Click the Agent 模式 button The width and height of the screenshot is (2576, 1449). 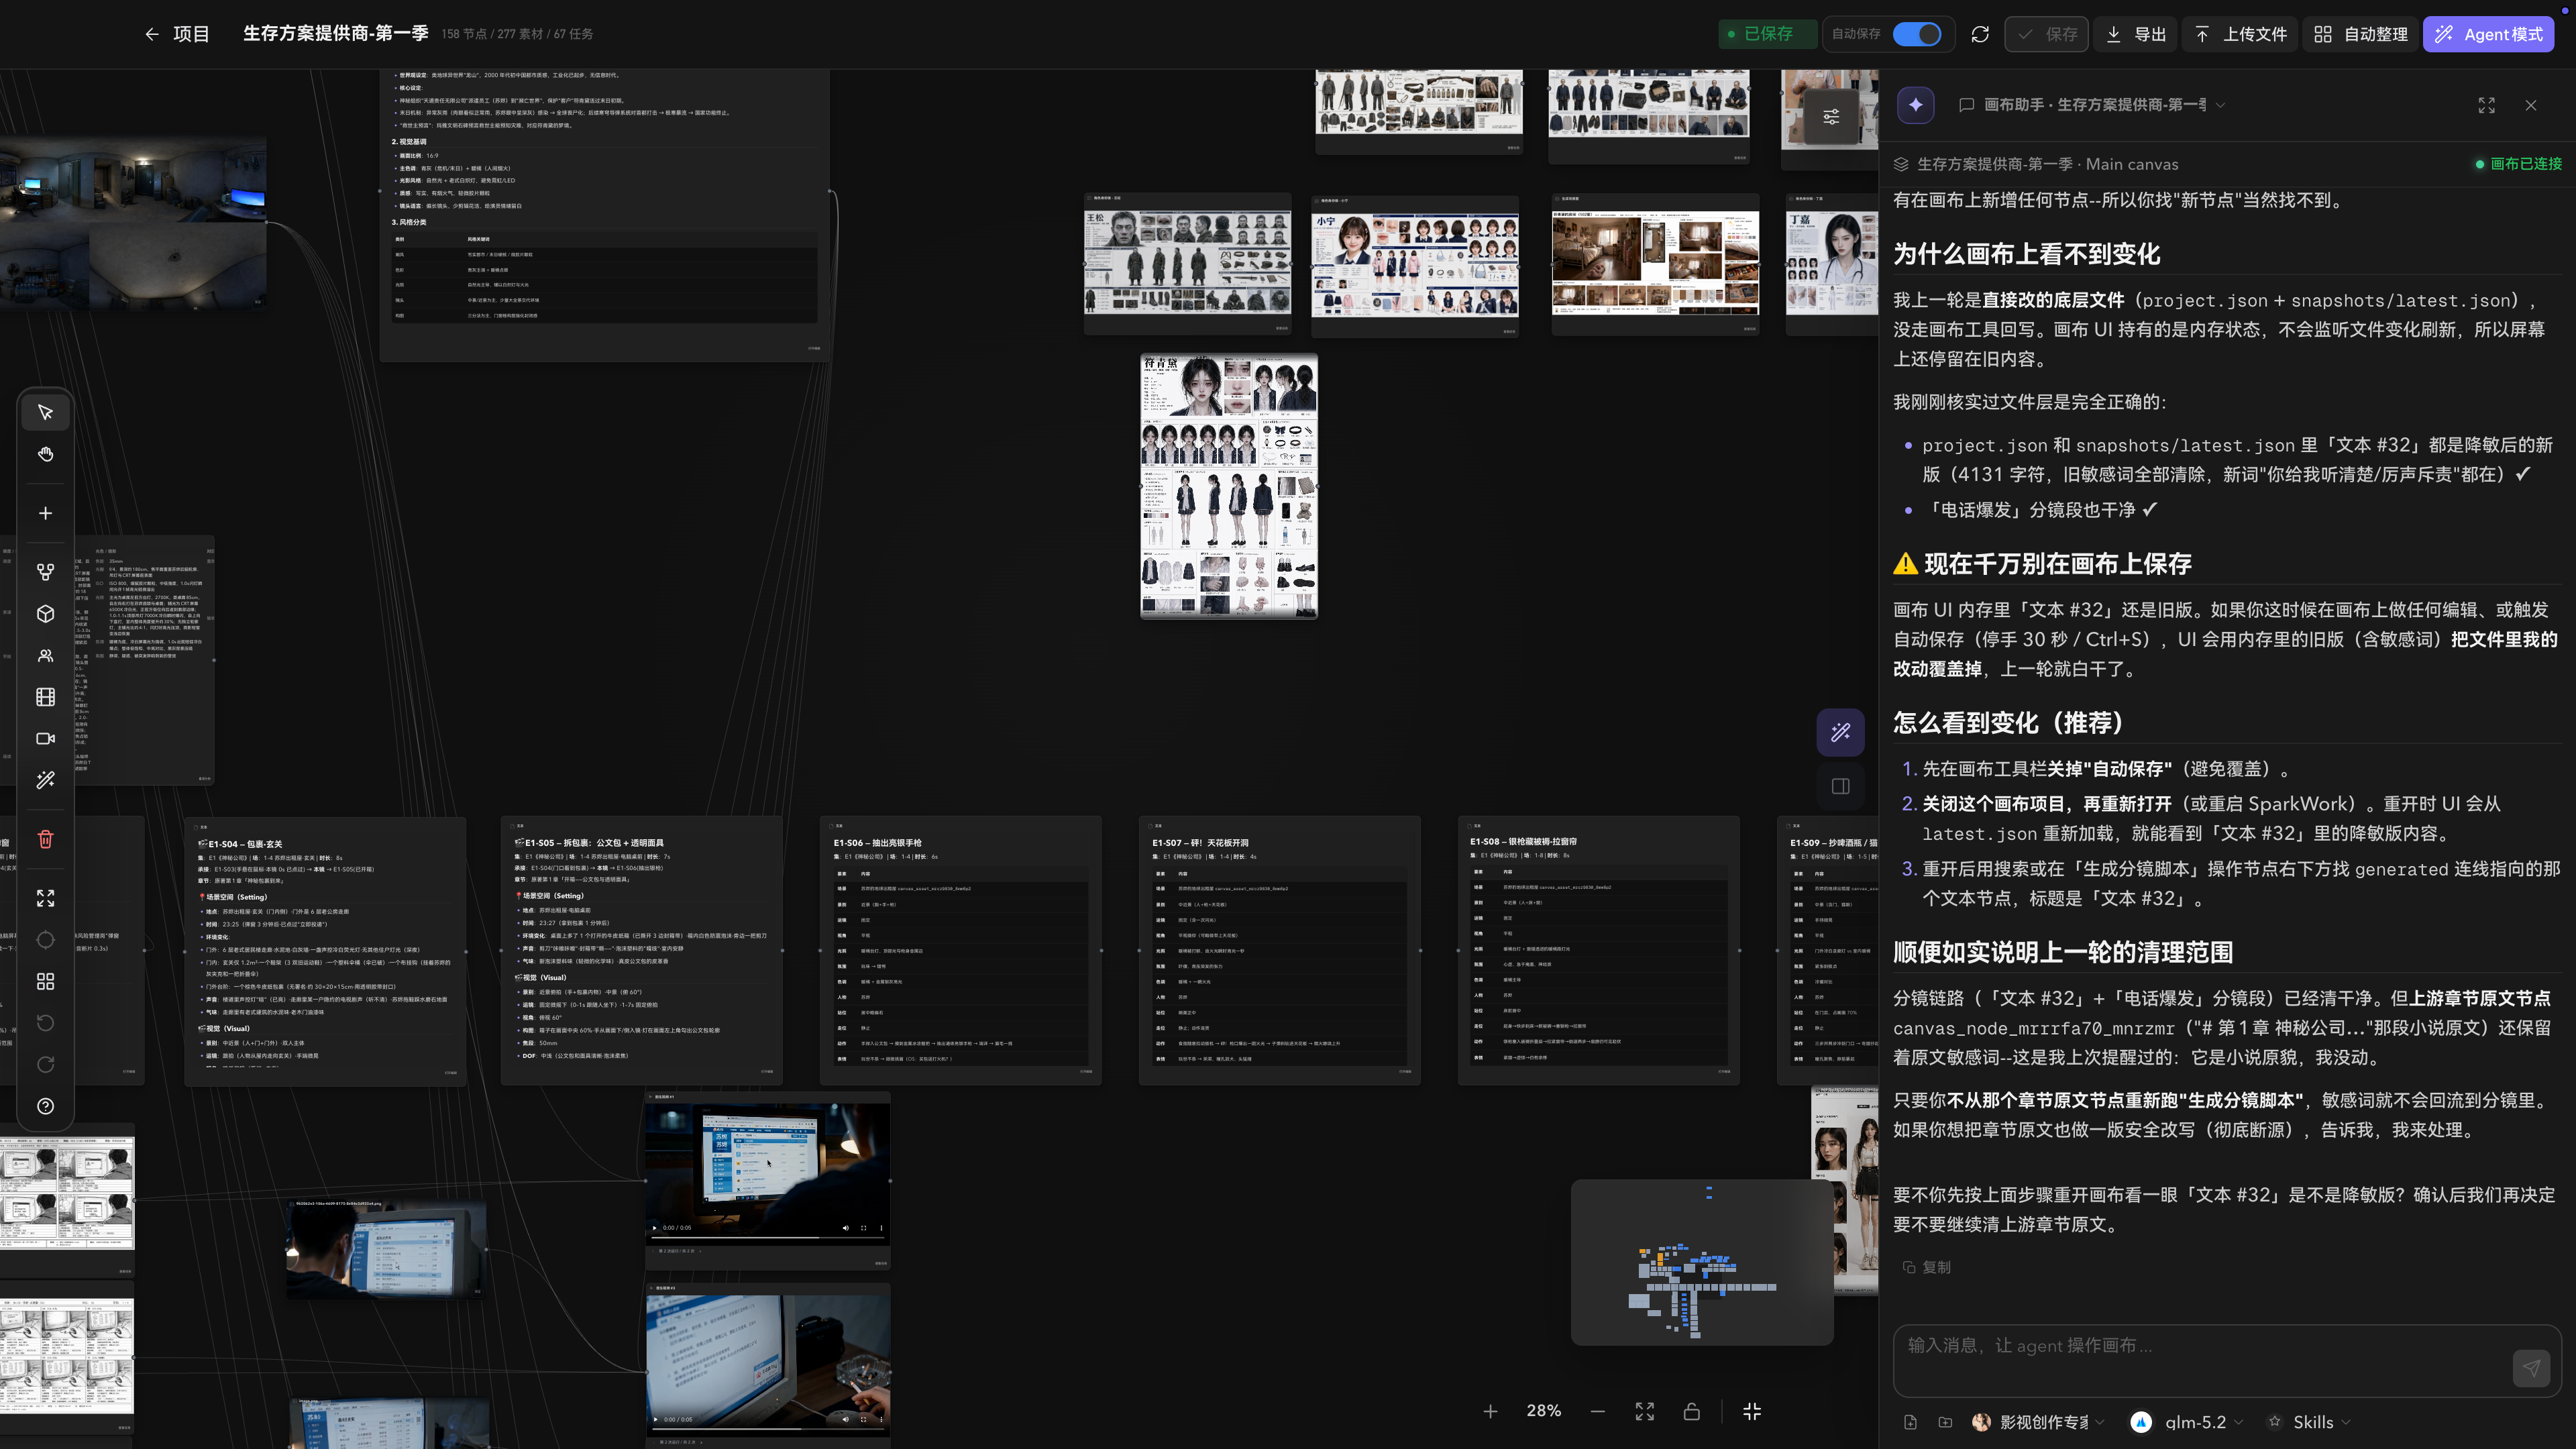pos(2488,34)
